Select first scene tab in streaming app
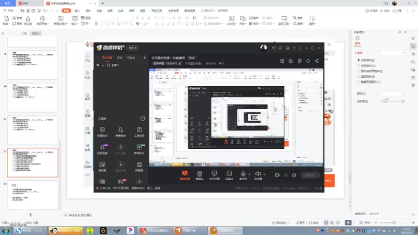This screenshot has width=418, height=235. coord(107,57)
